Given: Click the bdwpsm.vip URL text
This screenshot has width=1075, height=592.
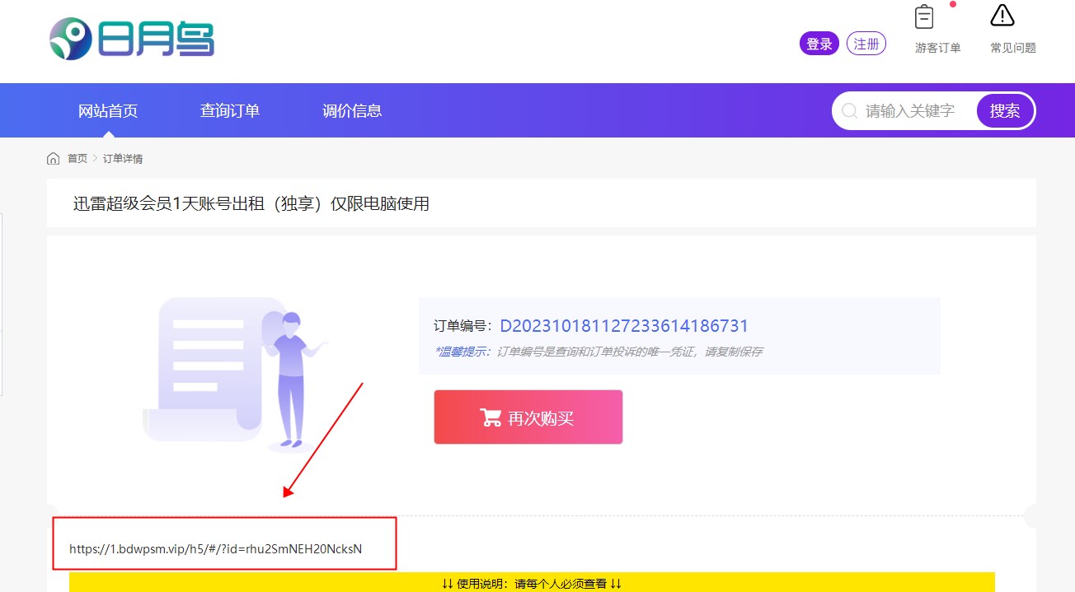Looking at the screenshot, I should [x=216, y=548].
